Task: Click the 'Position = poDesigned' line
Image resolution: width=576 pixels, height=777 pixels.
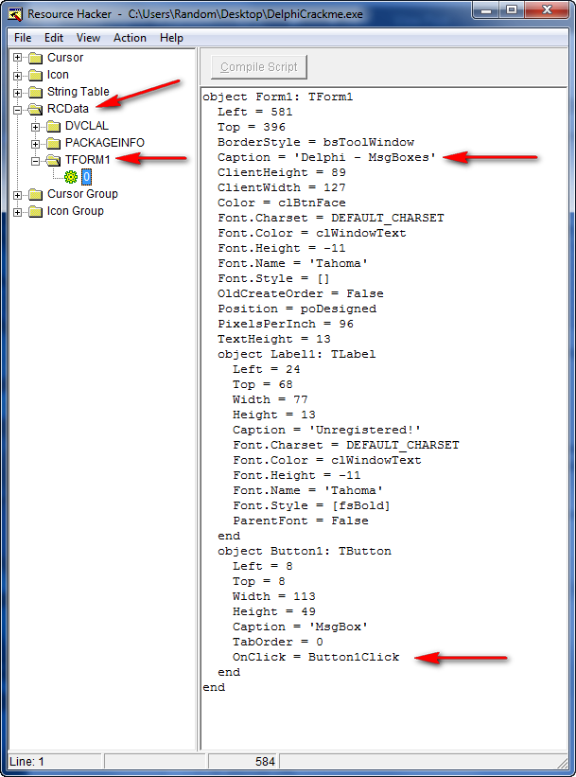Action: point(297,309)
